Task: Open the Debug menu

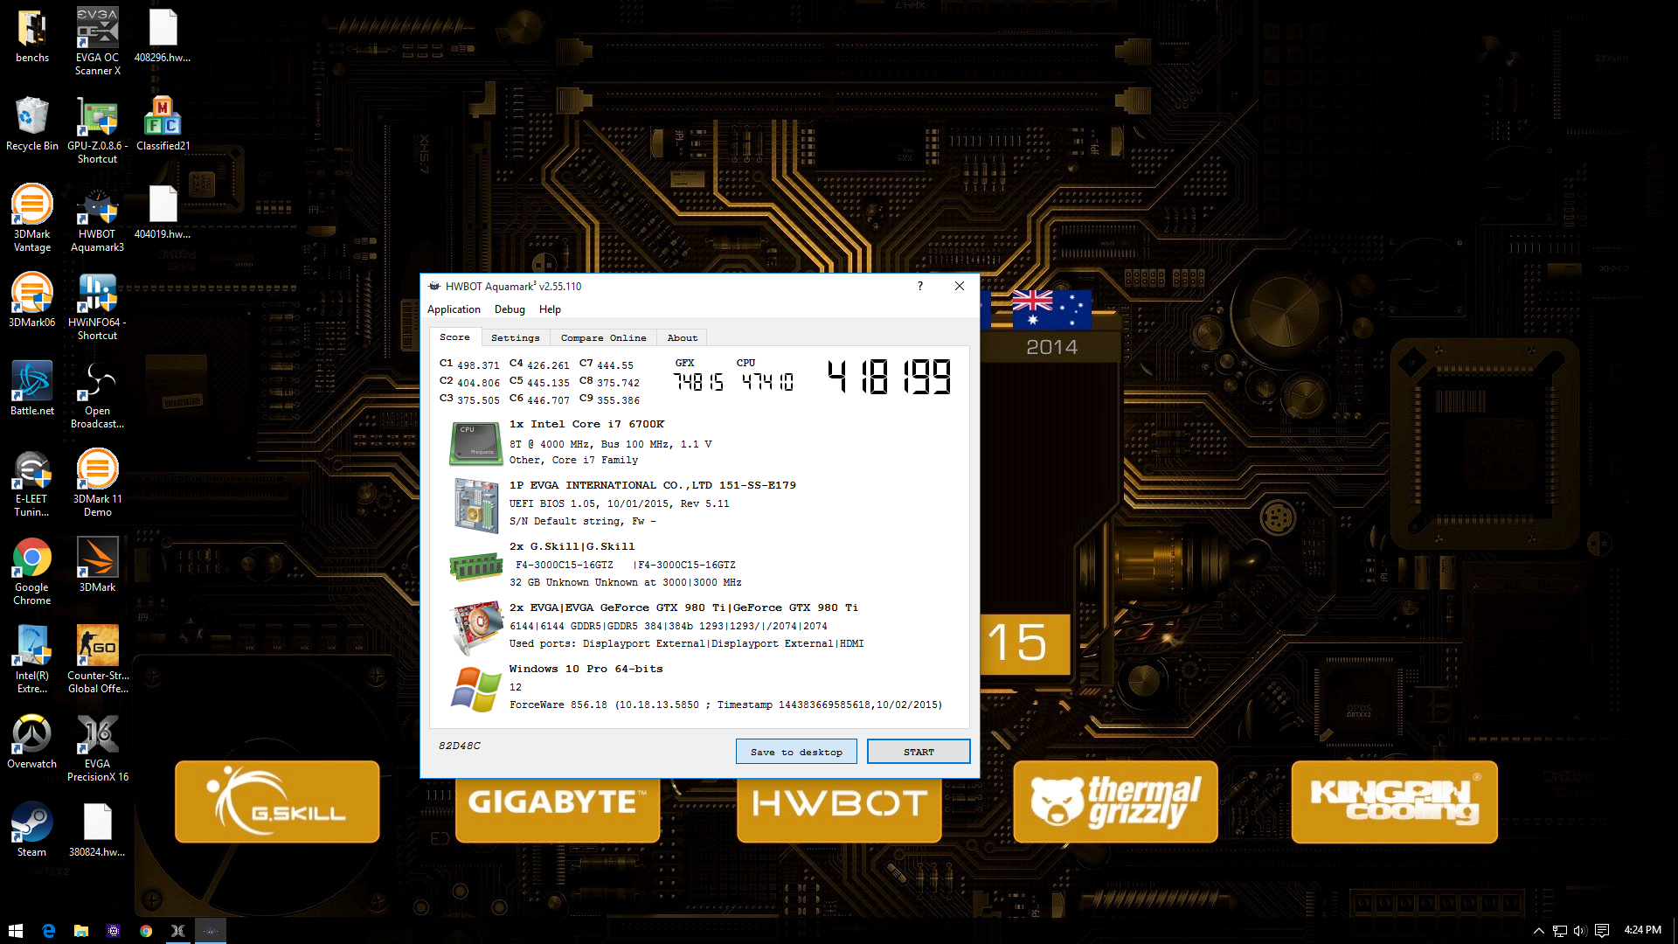Action: [x=510, y=309]
